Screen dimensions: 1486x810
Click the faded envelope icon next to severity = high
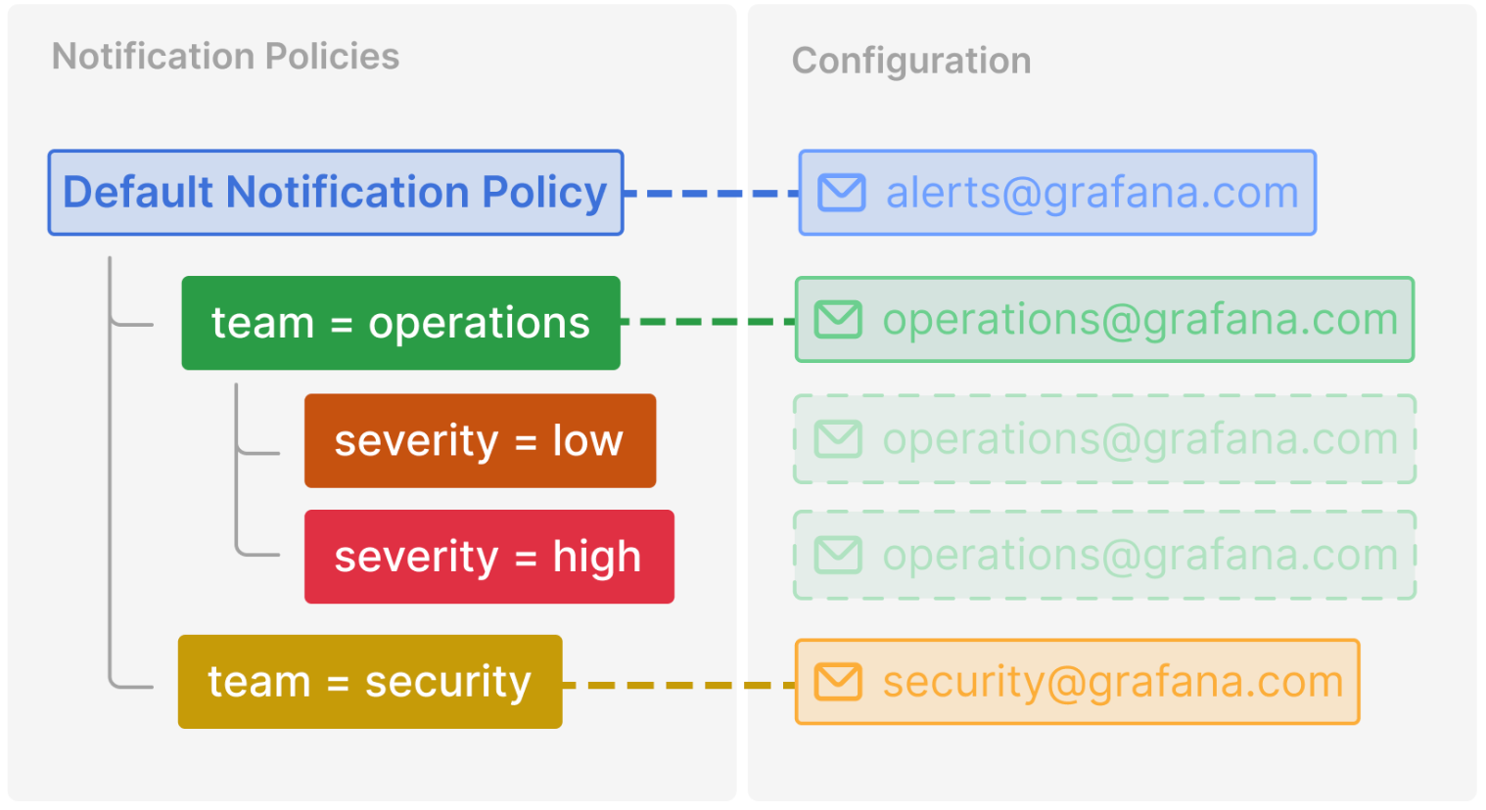[838, 555]
